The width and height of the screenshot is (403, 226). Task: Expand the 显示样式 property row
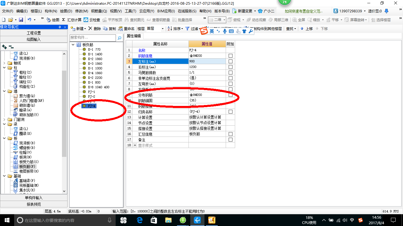(x=135, y=145)
